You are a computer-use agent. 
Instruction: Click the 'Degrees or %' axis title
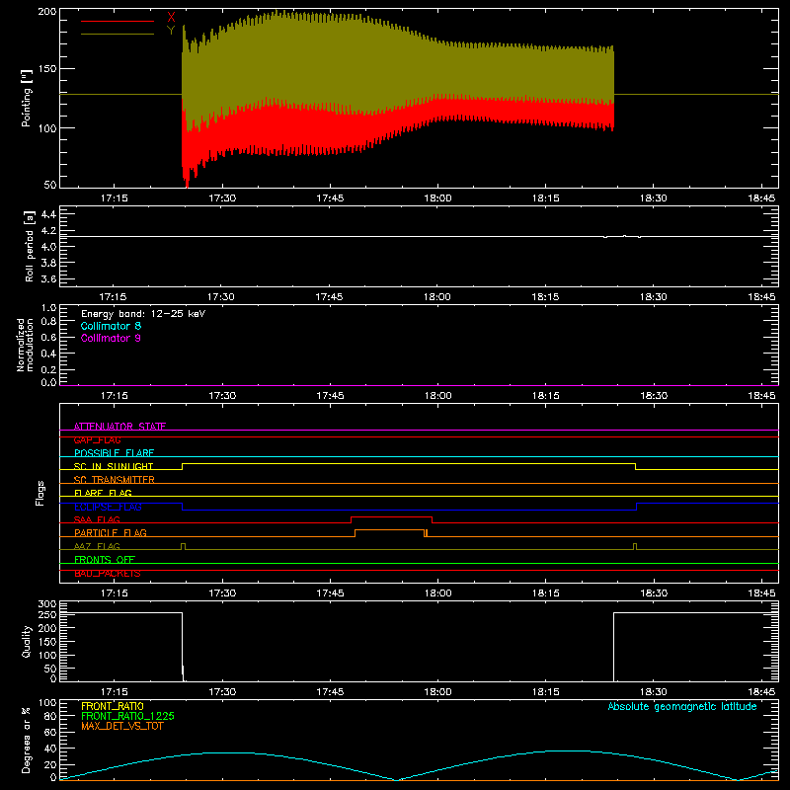tap(27, 740)
